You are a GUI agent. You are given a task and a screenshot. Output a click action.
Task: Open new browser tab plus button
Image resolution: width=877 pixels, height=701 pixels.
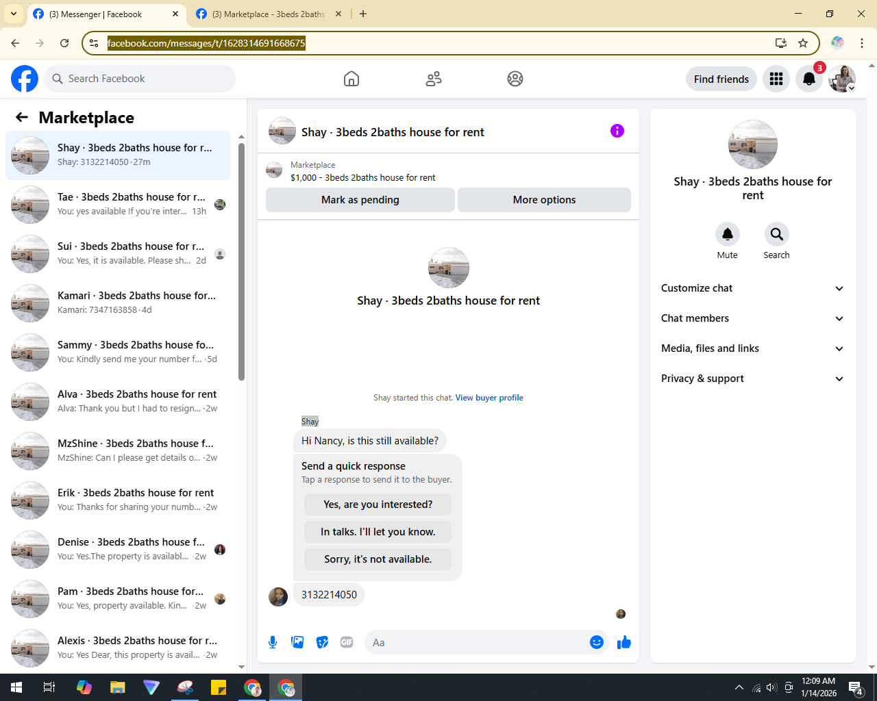point(363,14)
